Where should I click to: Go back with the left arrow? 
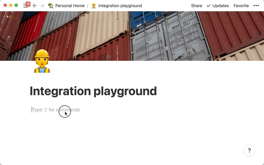[35, 5]
